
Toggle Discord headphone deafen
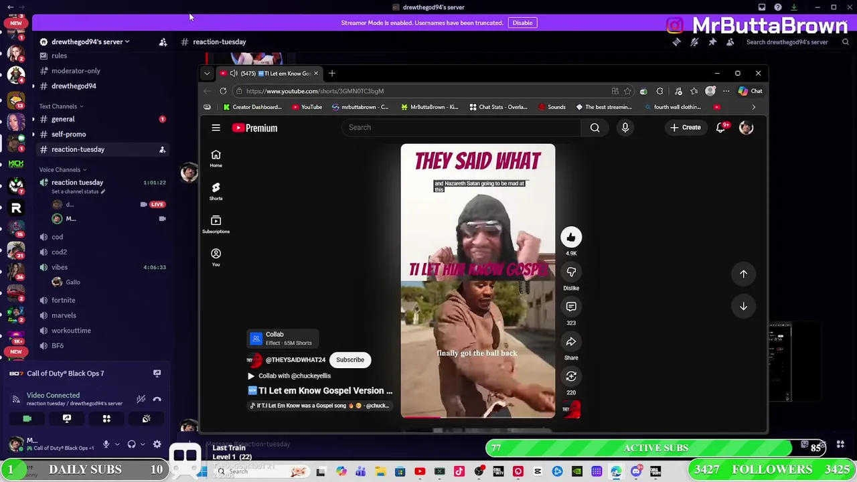point(132,444)
